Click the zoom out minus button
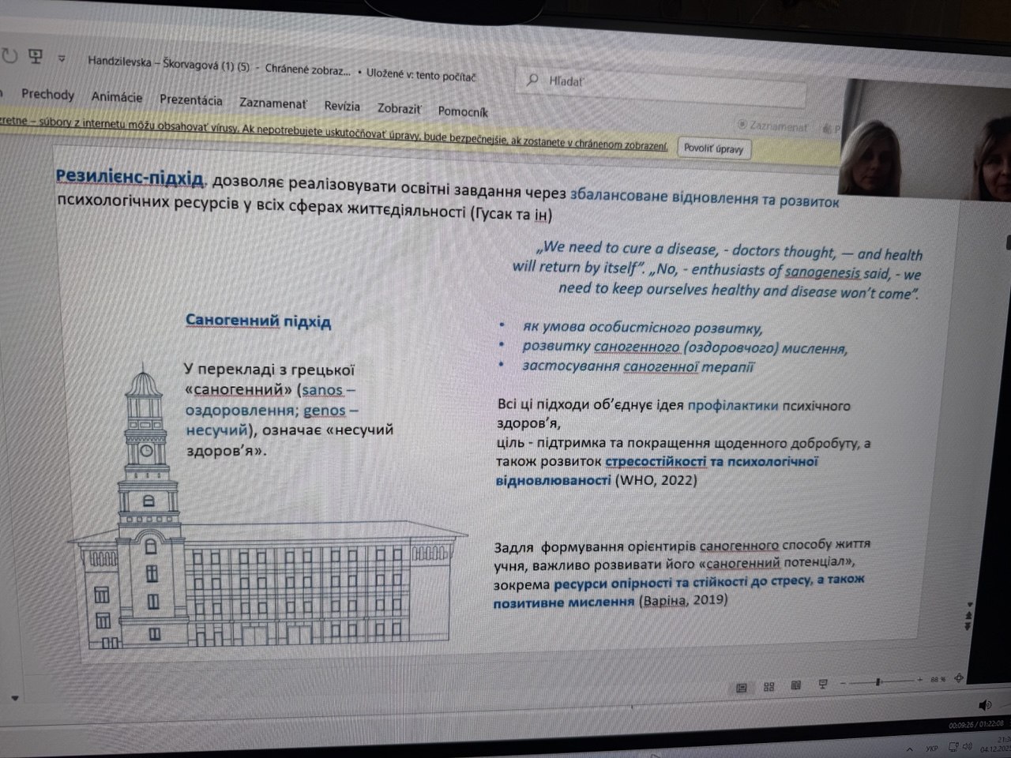Screen dimensions: 1011x758 click(843, 682)
